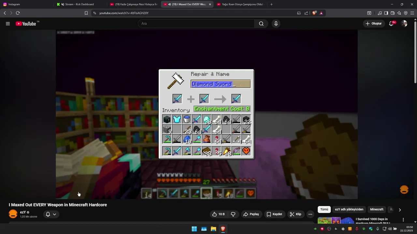This screenshot has height=234, width=417.
Task: Open Leo AI sparkle icon
Action: point(399,13)
